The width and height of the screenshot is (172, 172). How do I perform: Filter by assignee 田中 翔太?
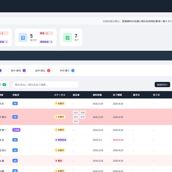pyautogui.click(x=43, y=71)
